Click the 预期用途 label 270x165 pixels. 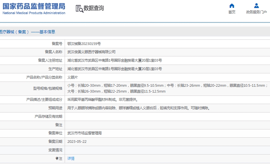tap(55, 108)
